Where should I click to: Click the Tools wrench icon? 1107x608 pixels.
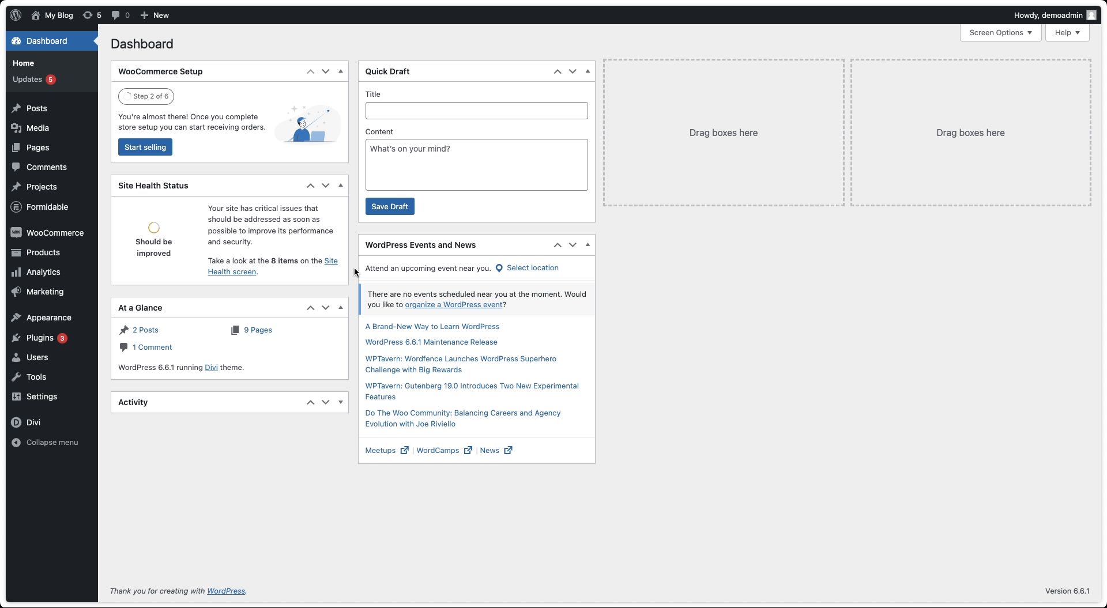pos(16,377)
